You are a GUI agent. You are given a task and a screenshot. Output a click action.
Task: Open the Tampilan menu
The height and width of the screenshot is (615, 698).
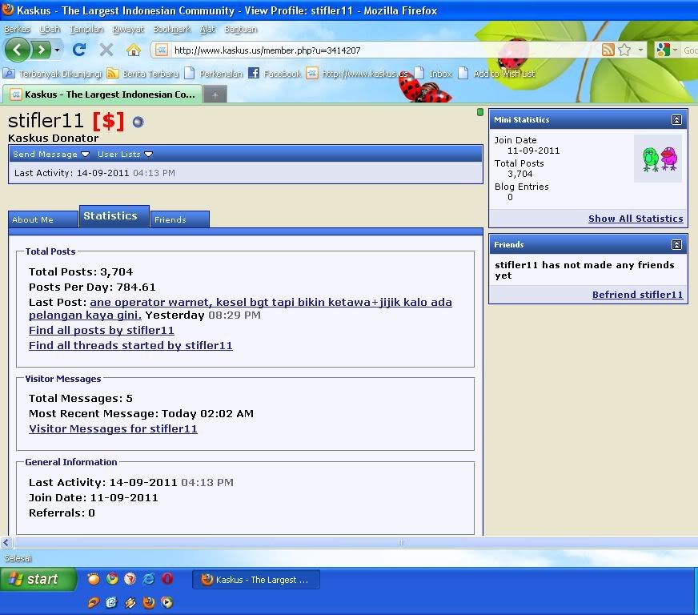(86, 29)
